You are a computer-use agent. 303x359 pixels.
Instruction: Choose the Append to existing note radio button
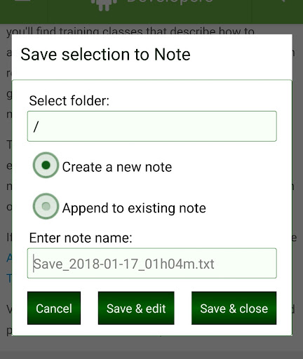click(46, 206)
